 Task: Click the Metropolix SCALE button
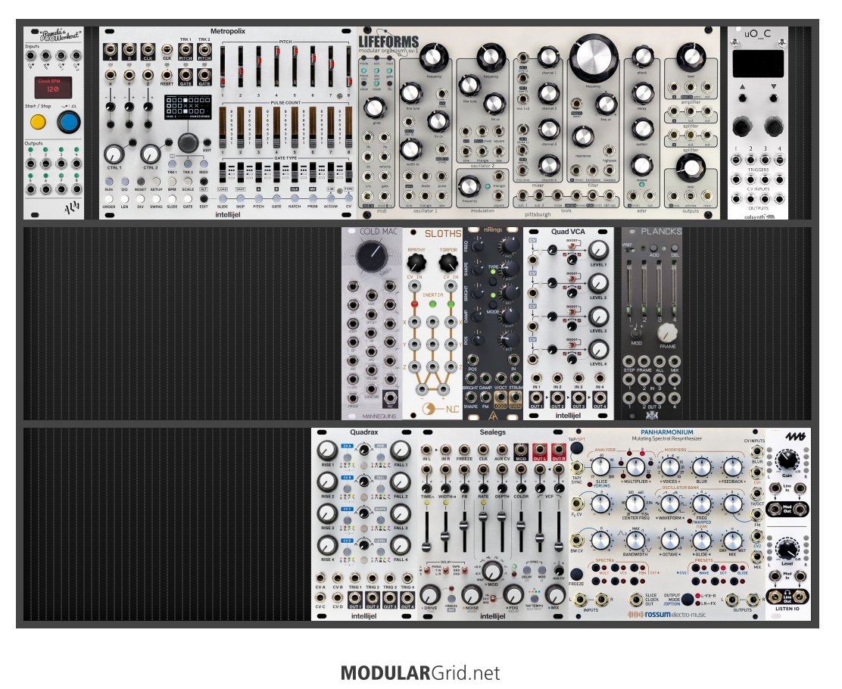[x=188, y=182]
